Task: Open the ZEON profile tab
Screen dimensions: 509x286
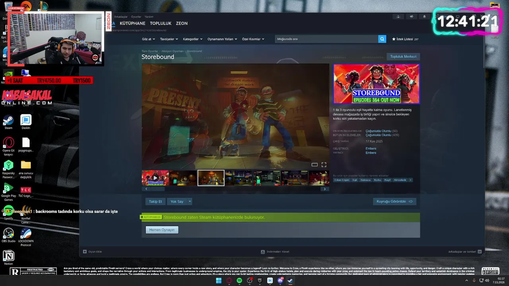Action: click(182, 23)
